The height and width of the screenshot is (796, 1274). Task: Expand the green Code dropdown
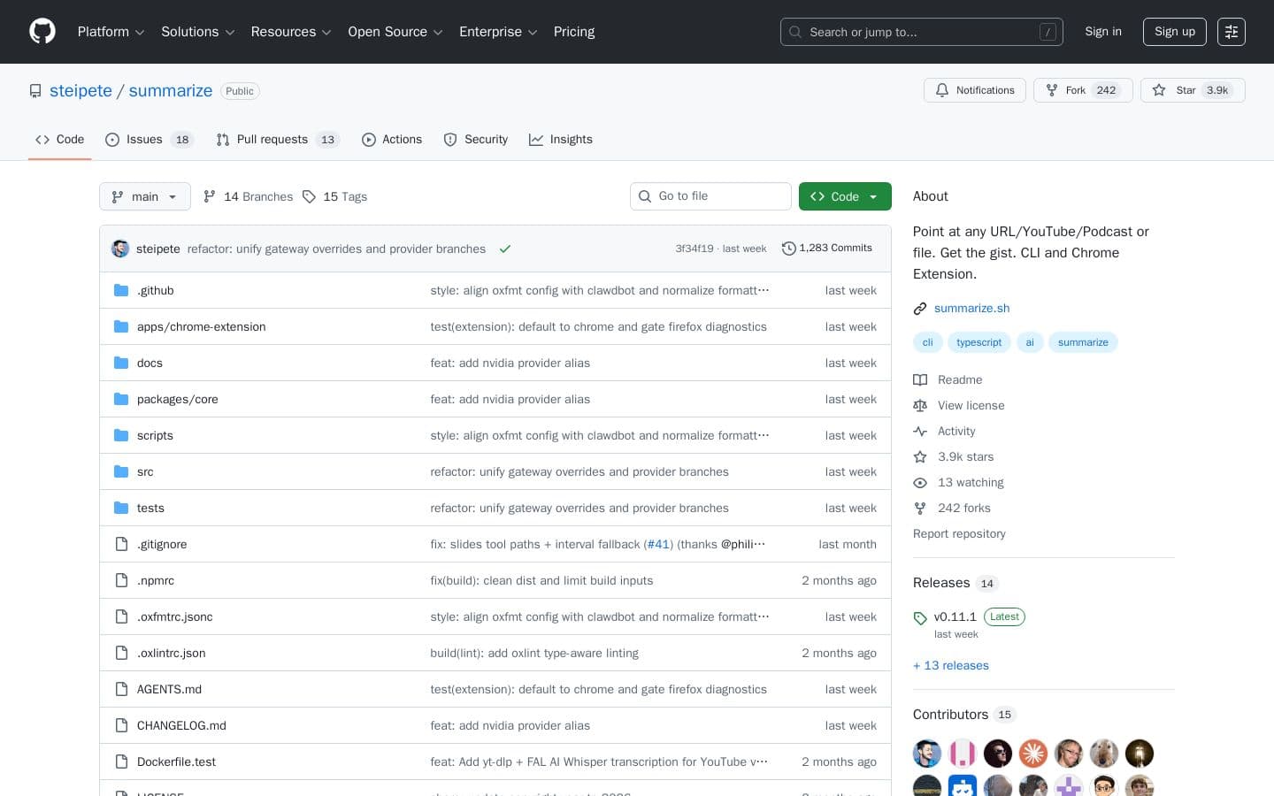[844, 196]
